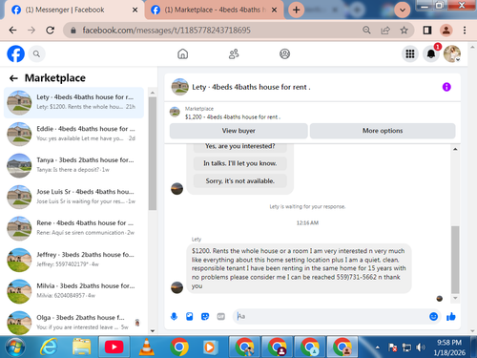Open the zoom magnifier in address bar
The image size is (477, 358).
point(366,31)
